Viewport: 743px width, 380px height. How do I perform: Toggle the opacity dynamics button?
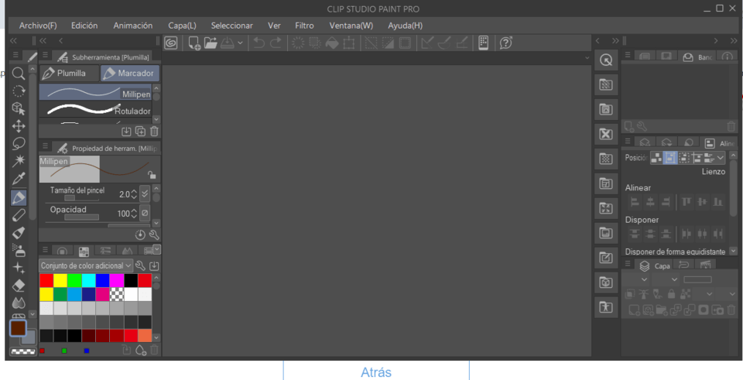[145, 213]
